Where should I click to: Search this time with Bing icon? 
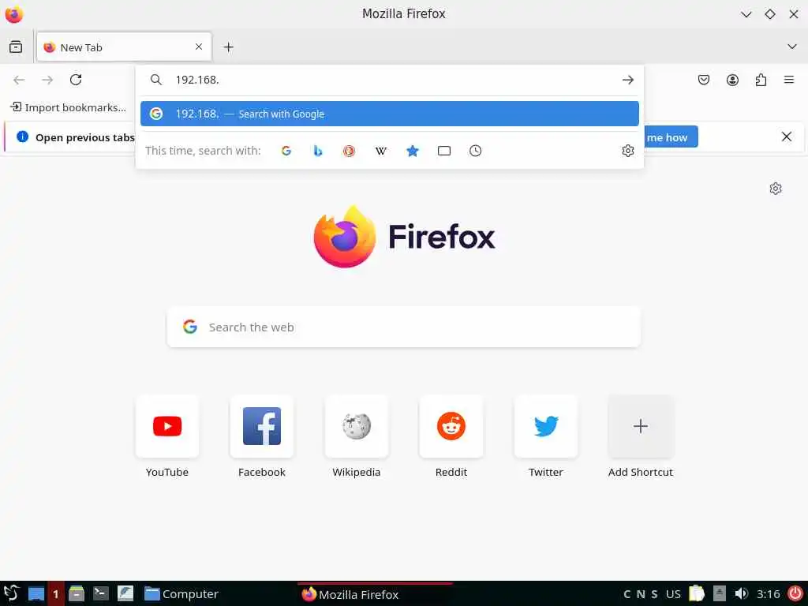pos(318,151)
